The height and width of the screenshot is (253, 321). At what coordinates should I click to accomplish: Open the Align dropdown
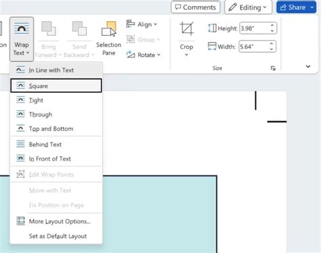click(x=142, y=24)
